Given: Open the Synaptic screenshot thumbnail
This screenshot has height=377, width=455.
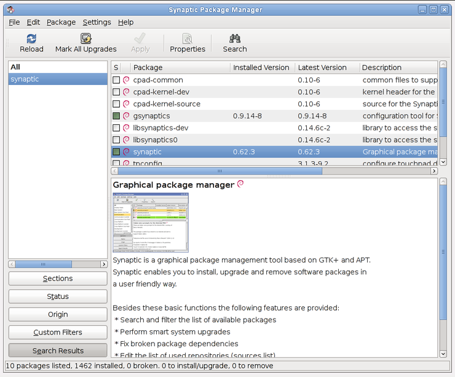Looking at the screenshot, I should (151, 222).
